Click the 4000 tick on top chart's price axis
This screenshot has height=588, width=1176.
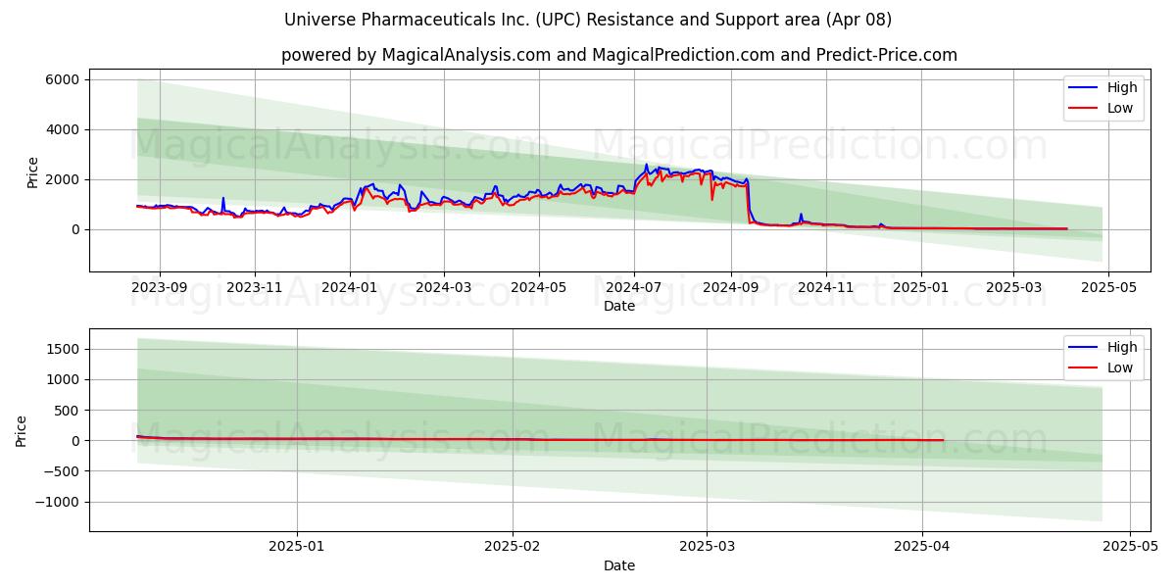(64, 129)
